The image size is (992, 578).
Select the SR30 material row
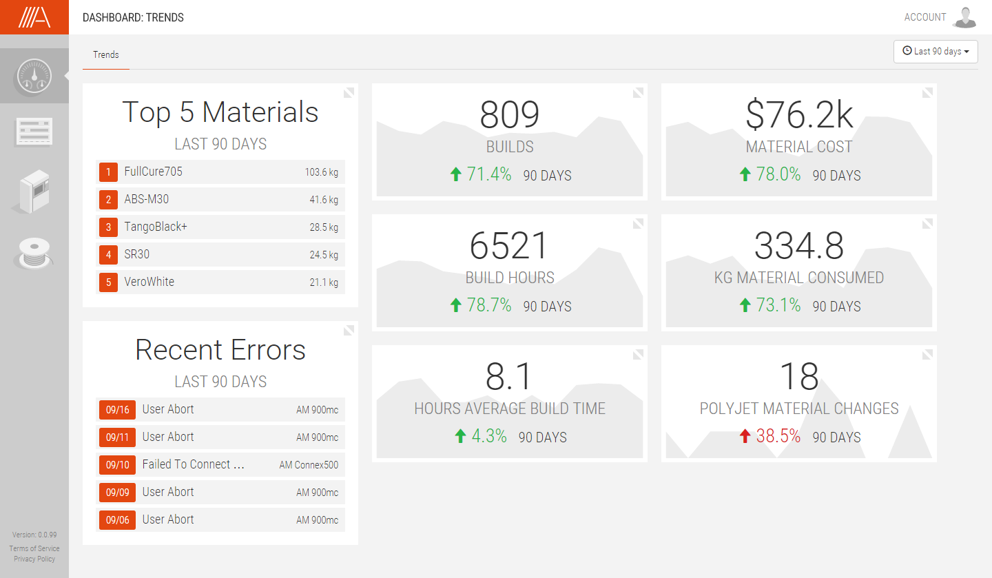click(220, 255)
